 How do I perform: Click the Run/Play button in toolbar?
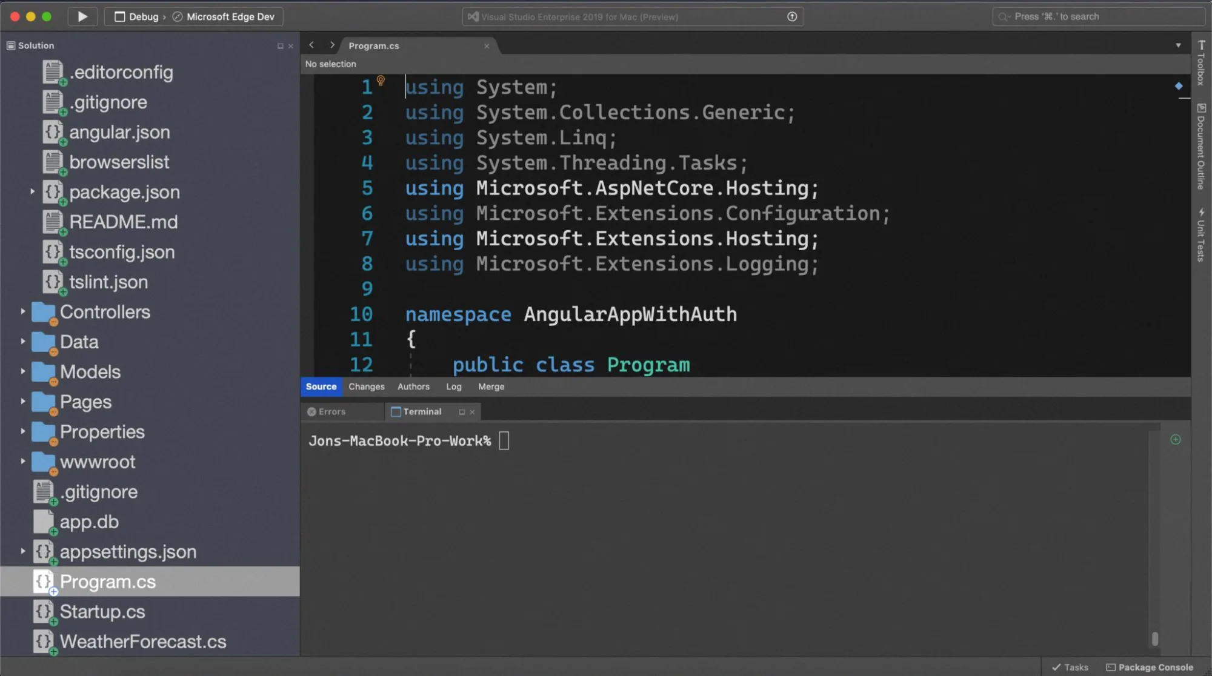[x=81, y=16]
